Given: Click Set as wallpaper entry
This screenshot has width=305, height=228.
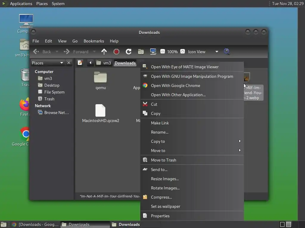Looking at the screenshot, I should coord(192,207).
